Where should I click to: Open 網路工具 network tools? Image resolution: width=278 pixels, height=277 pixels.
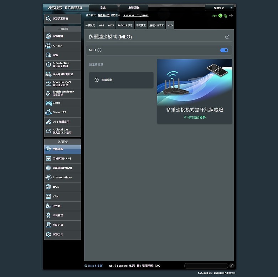[x=62, y=235]
